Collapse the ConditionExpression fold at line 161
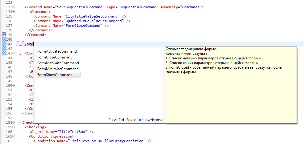 [14, 136]
